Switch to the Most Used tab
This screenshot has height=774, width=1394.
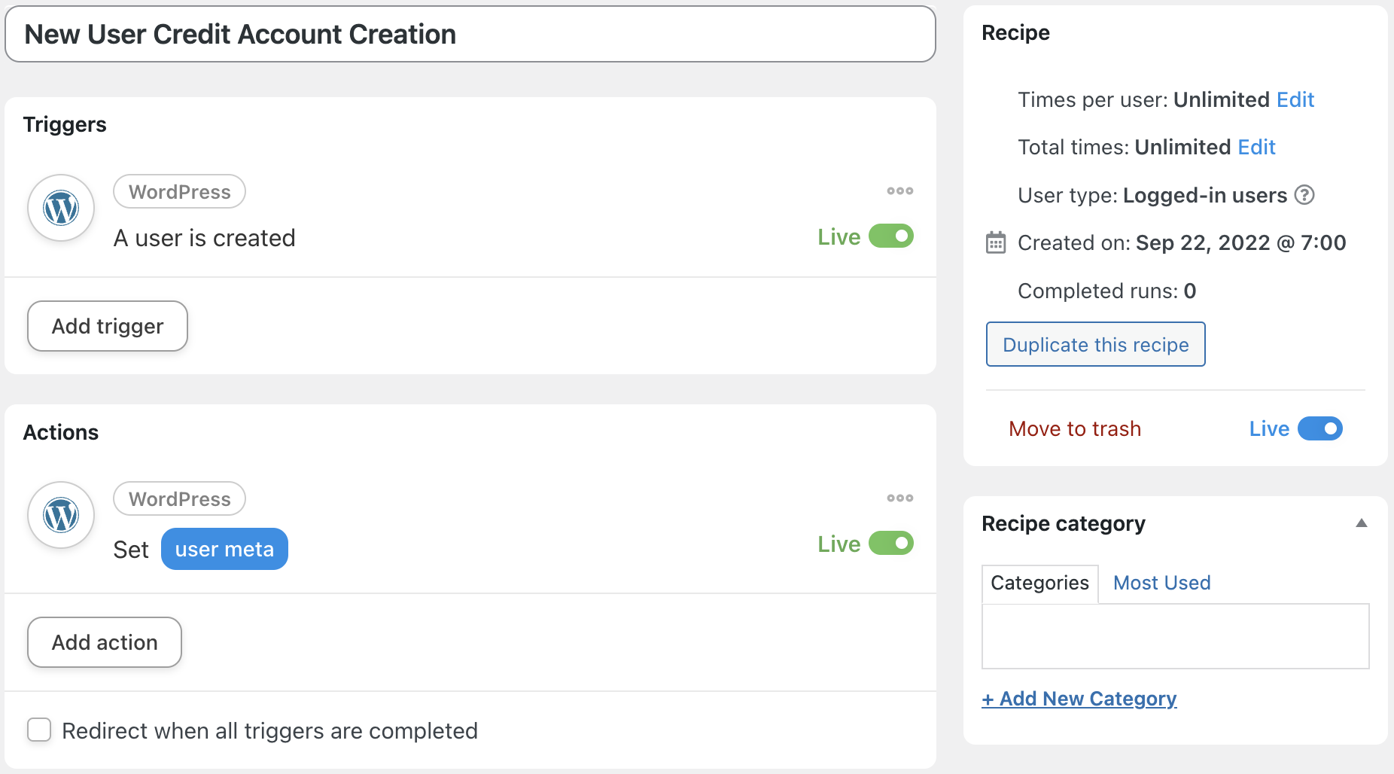pyautogui.click(x=1161, y=583)
